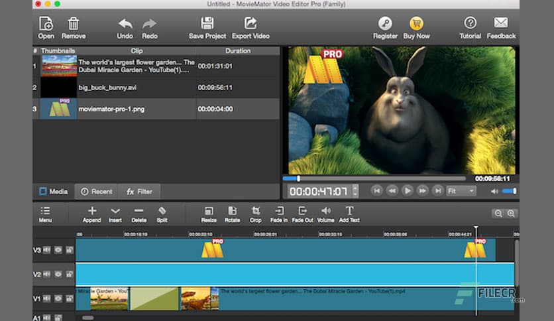Image resolution: width=554 pixels, height=321 pixels.
Task: Switch to the Media tab
Action: coord(54,192)
